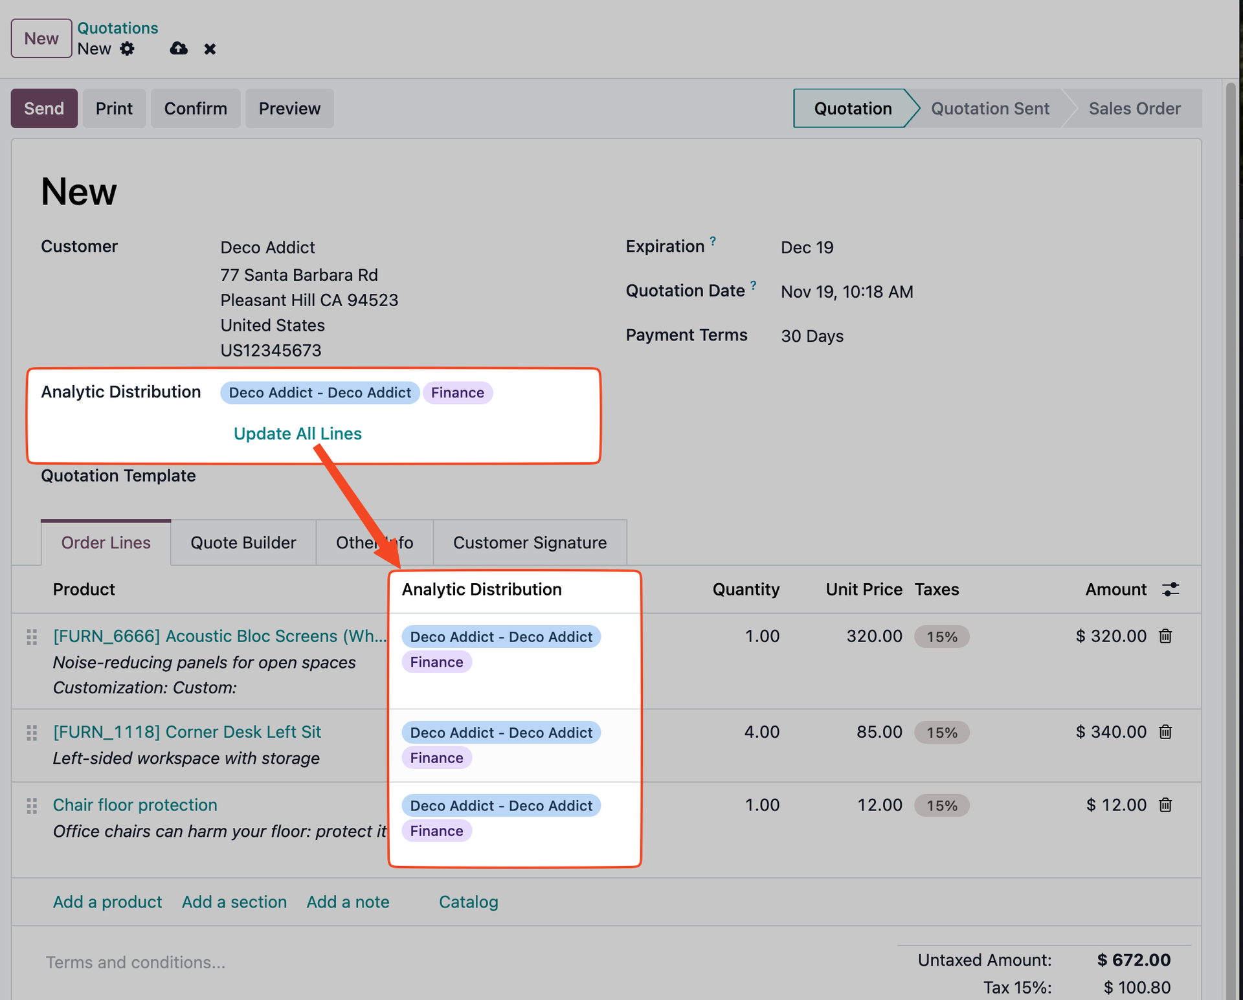This screenshot has height=1000, width=1243.
Task: Click the discard changes X icon
Action: click(210, 49)
